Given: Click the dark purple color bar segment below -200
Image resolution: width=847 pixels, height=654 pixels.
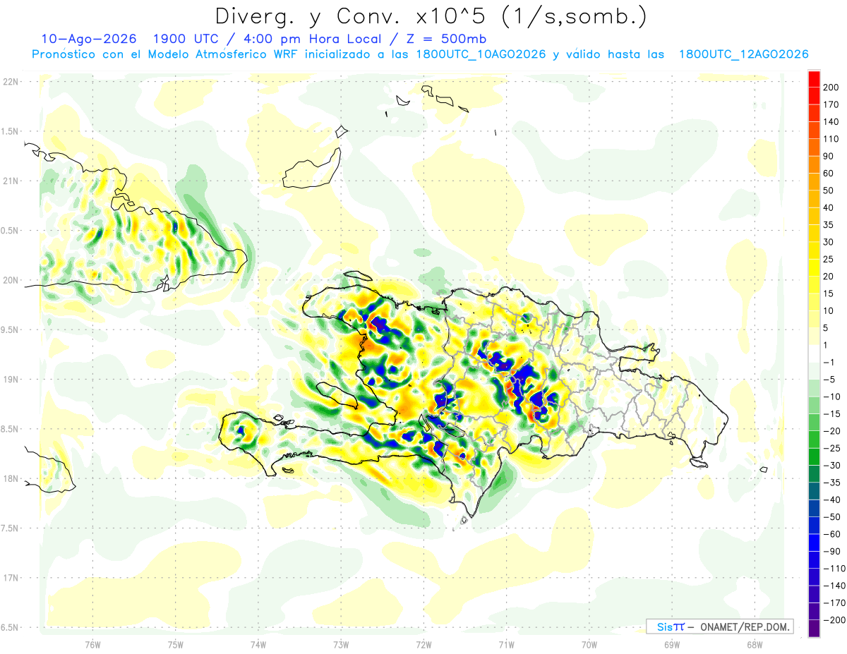Looking at the screenshot, I should click(815, 629).
